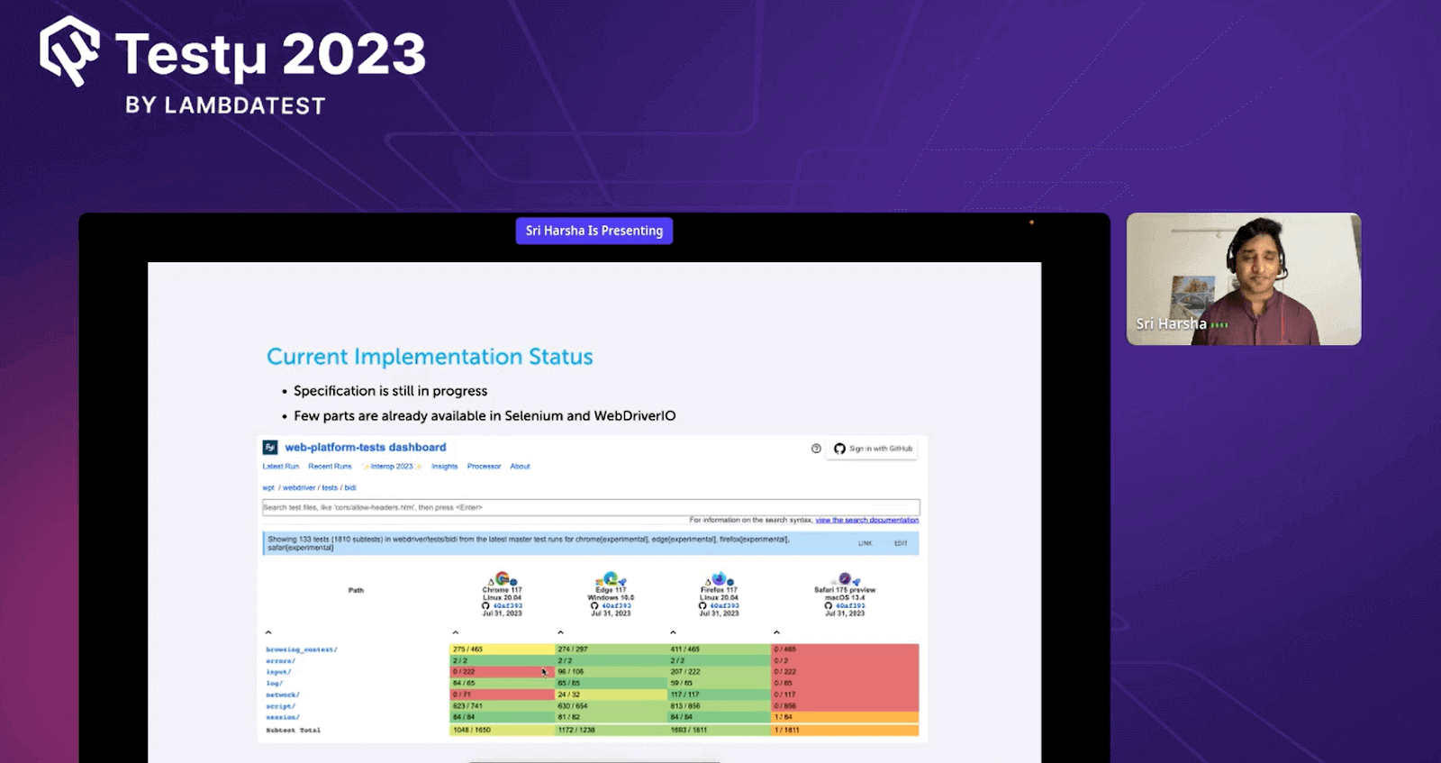Open the web-platform-tests dashboard title link

pos(366,447)
